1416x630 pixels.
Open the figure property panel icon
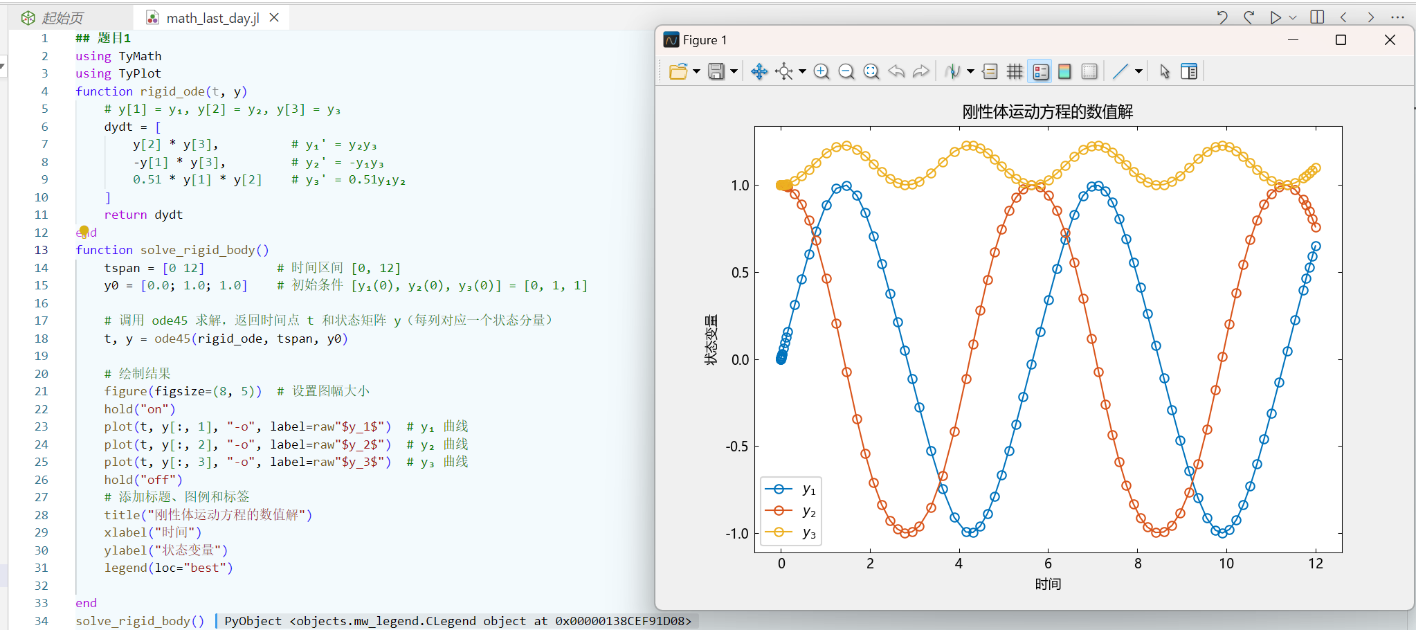(x=1189, y=71)
